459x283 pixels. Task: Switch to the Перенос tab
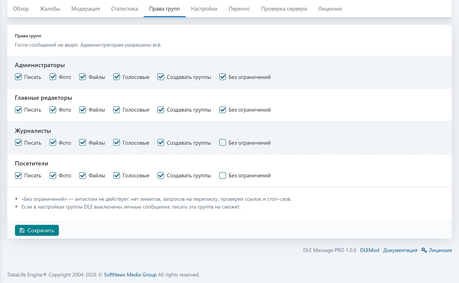click(x=239, y=9)
